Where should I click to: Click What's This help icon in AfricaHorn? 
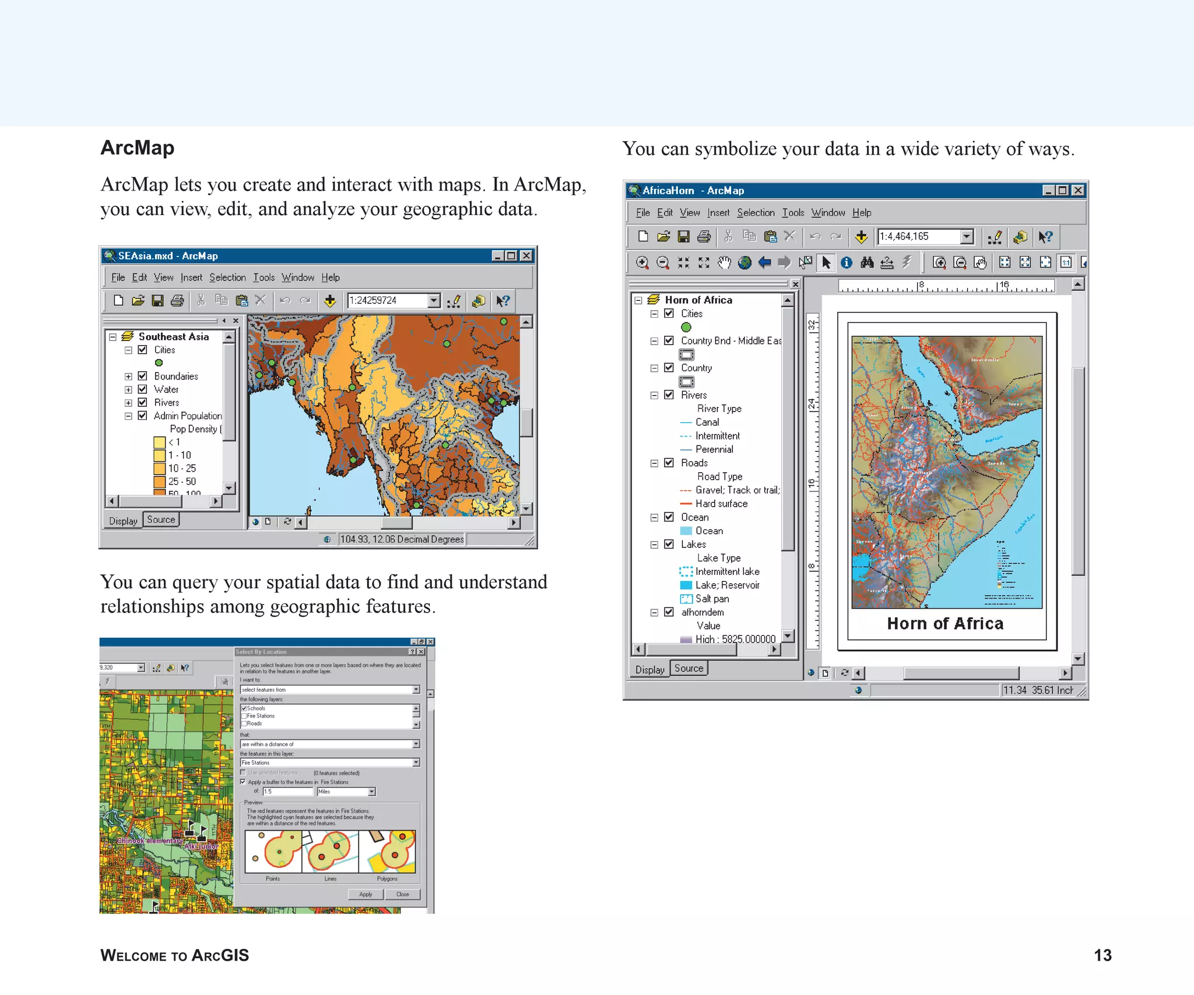coord(1045,237)
